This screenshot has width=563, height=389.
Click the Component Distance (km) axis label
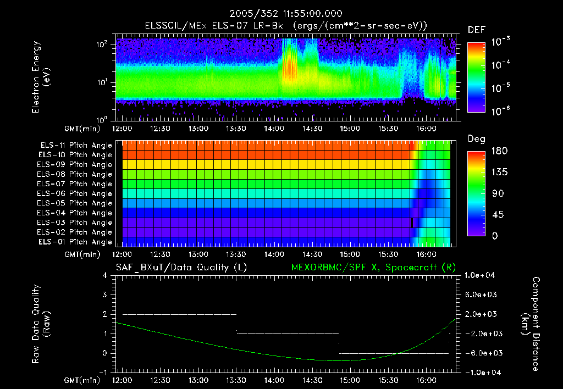pyautogui.click(x=531, y=324)
